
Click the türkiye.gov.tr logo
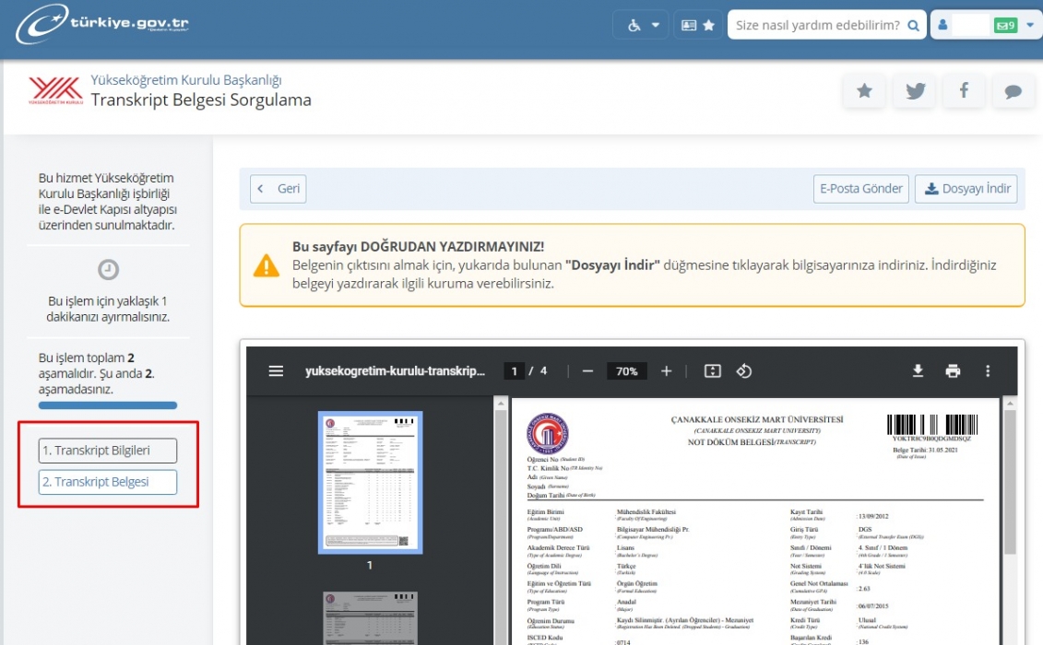tap(102, 23)
